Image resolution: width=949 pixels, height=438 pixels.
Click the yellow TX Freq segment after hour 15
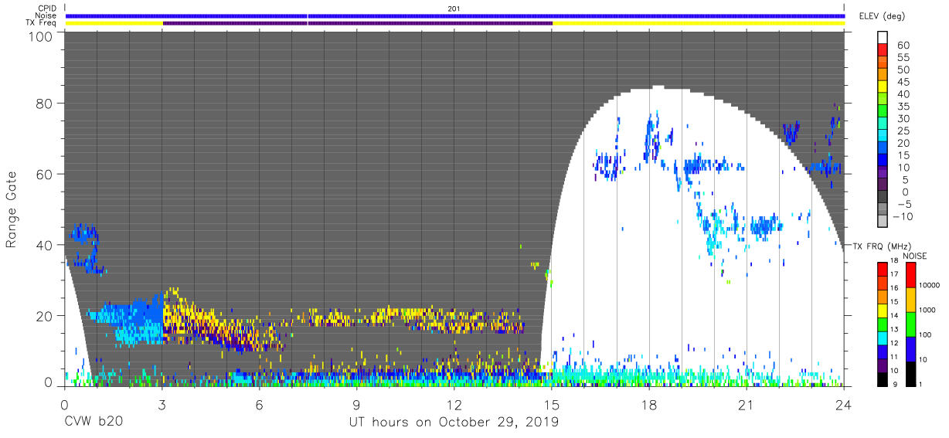(x=698, y=23)
